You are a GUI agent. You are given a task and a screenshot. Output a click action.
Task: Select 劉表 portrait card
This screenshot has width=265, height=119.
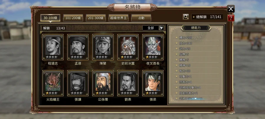[128, 83]
